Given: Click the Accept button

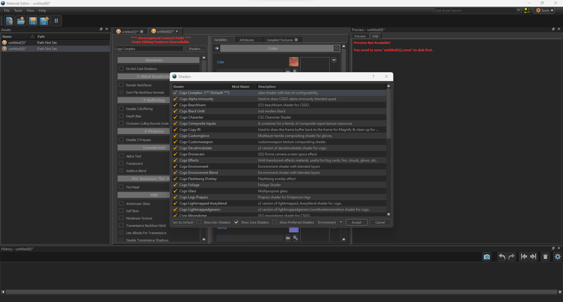Looking at the screenshot, I should [357, 222].
